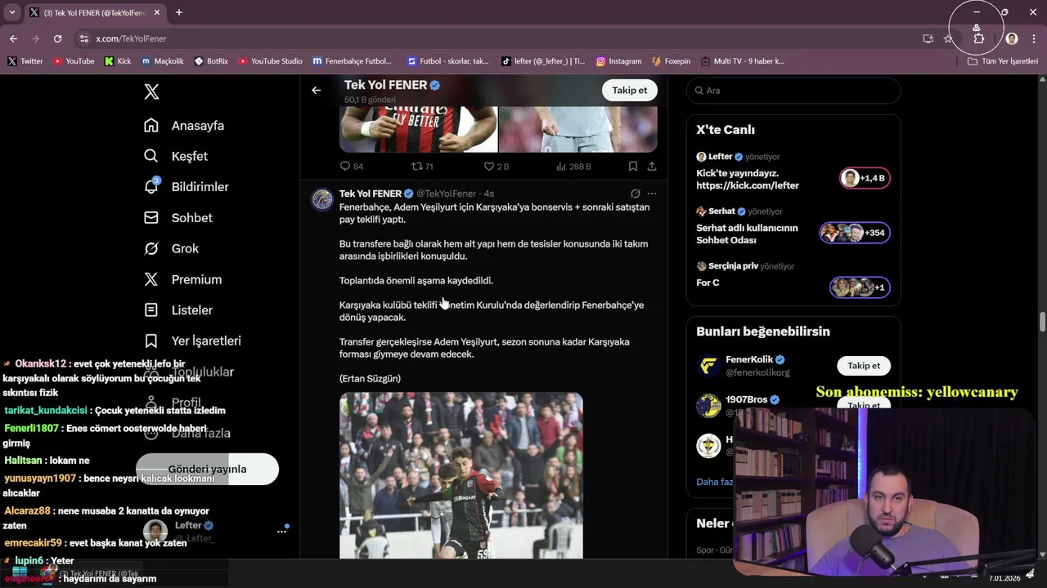Open Maçkolik bookmark

click(x=163, y=61)
